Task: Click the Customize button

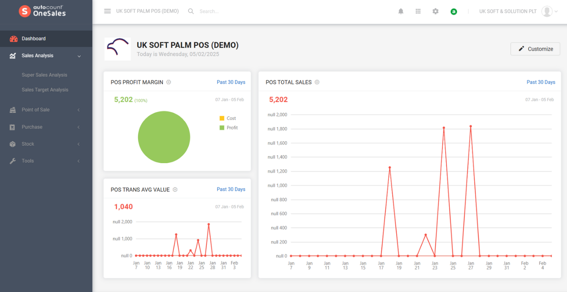Action: 535,49
